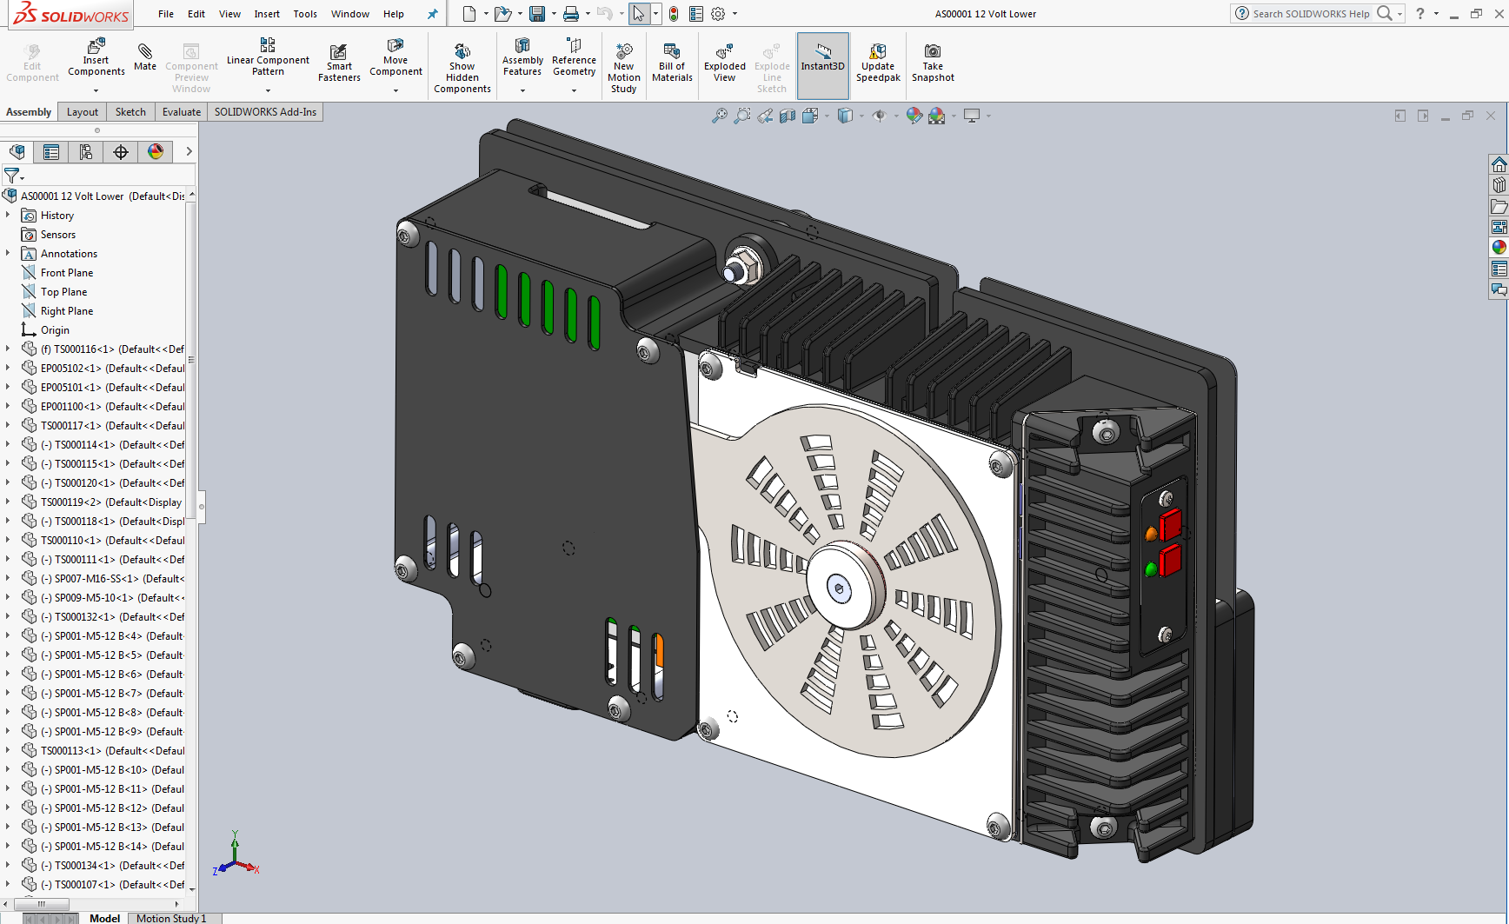Open FeatureManager Design Tree tab
The image size is (1509, 924).
tap(17, 152)
